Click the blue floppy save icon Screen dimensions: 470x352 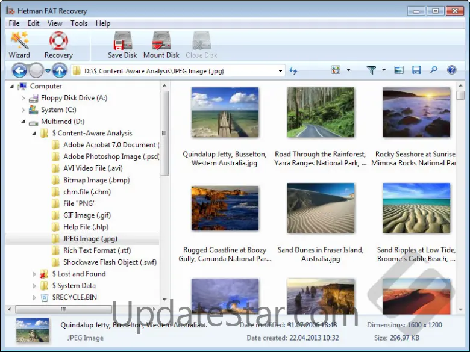point(416,70)
